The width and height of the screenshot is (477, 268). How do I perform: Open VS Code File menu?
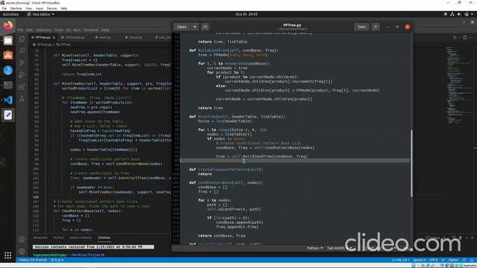(x=20, y=30)
